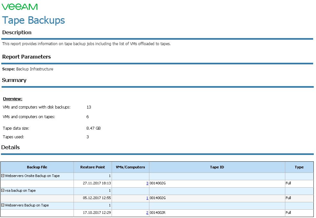Click restore point 05.12.2017 12:55

pos(97,198)
